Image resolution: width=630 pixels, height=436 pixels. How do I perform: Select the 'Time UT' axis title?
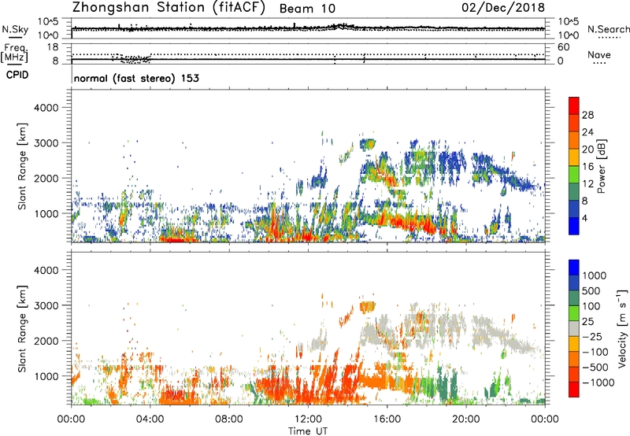[308, 431]
